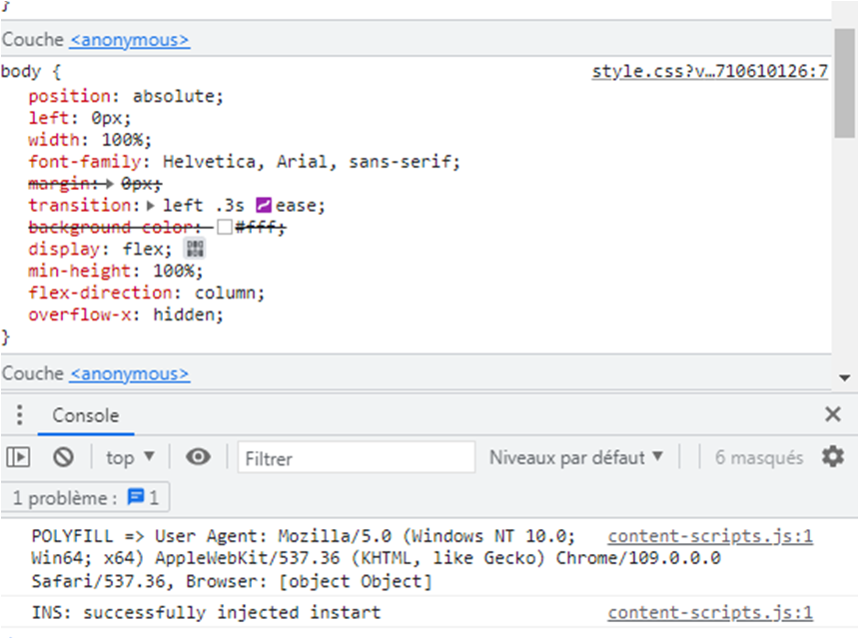Expand the transition shorthand property

click(x=151, y=205)
